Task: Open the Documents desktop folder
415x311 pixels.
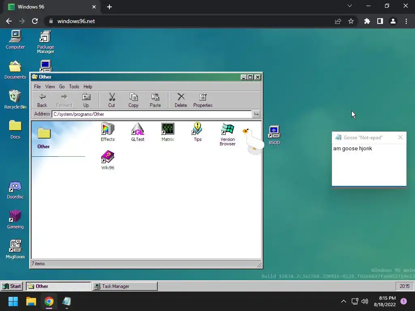Action: pyautogui.click(x=15, y=70)
